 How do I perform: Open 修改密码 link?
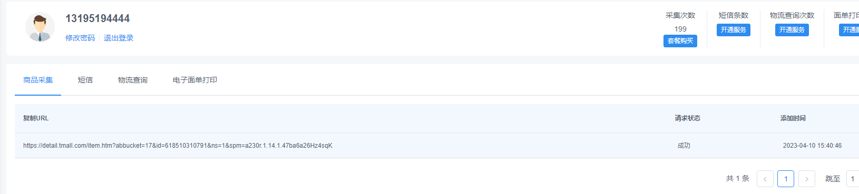[80, 38]
